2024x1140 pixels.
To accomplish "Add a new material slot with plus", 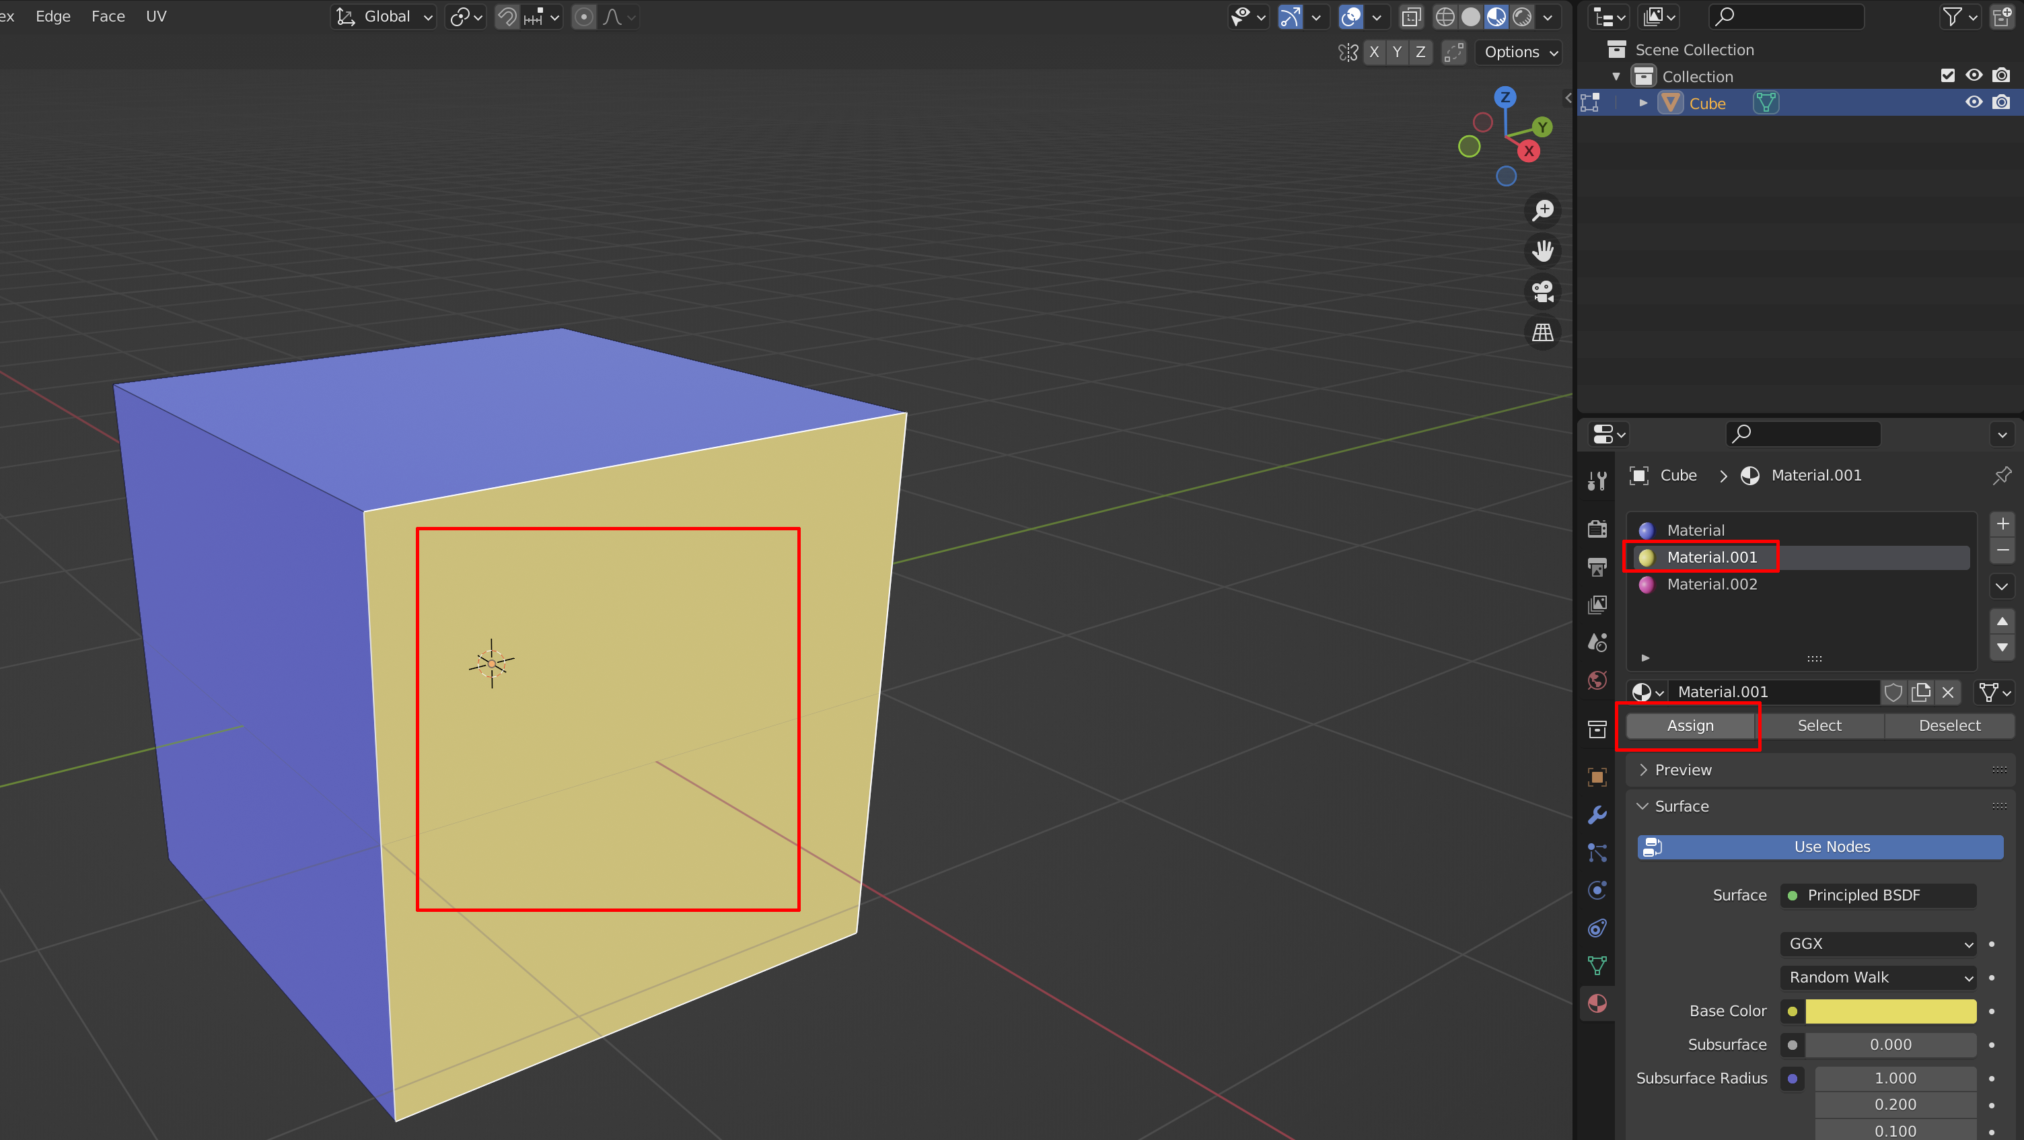I will click(2002, 524).
